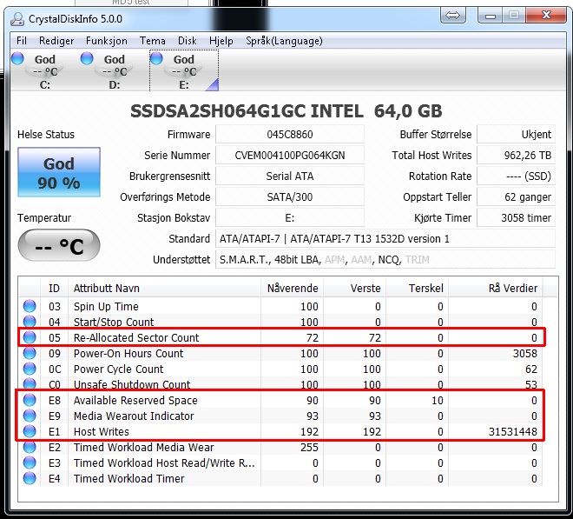This screenshot has height=519, width=573.
Task: Click status orb of Power-On Hours Count row
Action: 30,353
